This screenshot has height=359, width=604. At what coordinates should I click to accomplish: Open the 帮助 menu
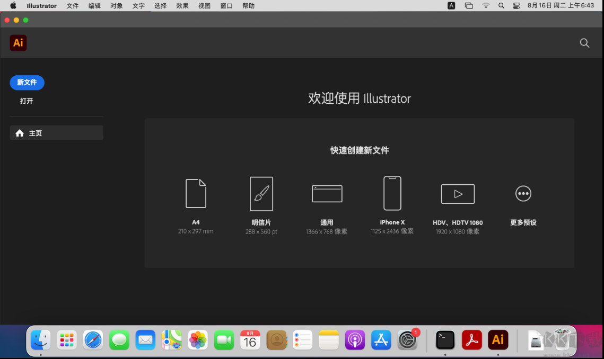click(248, 6)
